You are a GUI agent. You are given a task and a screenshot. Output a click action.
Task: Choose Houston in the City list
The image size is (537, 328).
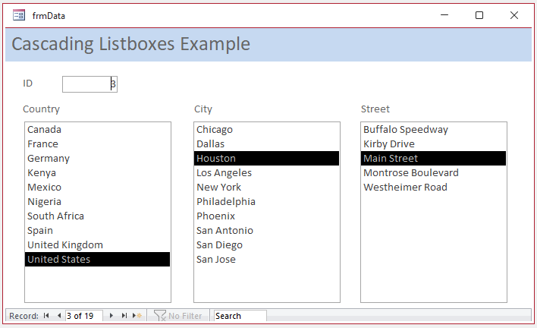(266, 159)
